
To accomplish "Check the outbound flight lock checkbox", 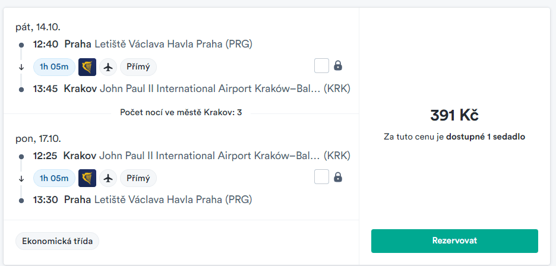I will 321,65.
